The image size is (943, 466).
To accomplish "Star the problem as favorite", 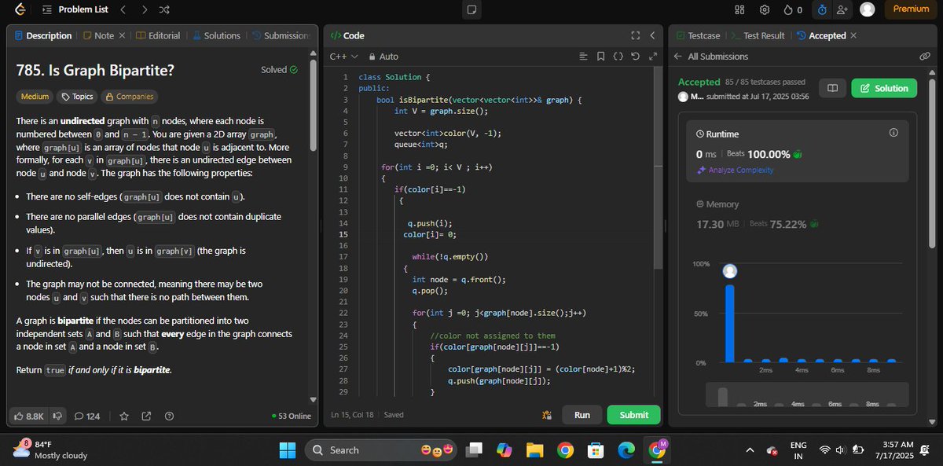I will coord(124,416).
